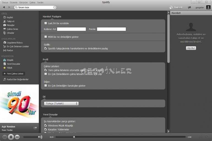This screenshot has width=212, height=141.
Task: Clear the search field with the X icon
Action: 55,7
